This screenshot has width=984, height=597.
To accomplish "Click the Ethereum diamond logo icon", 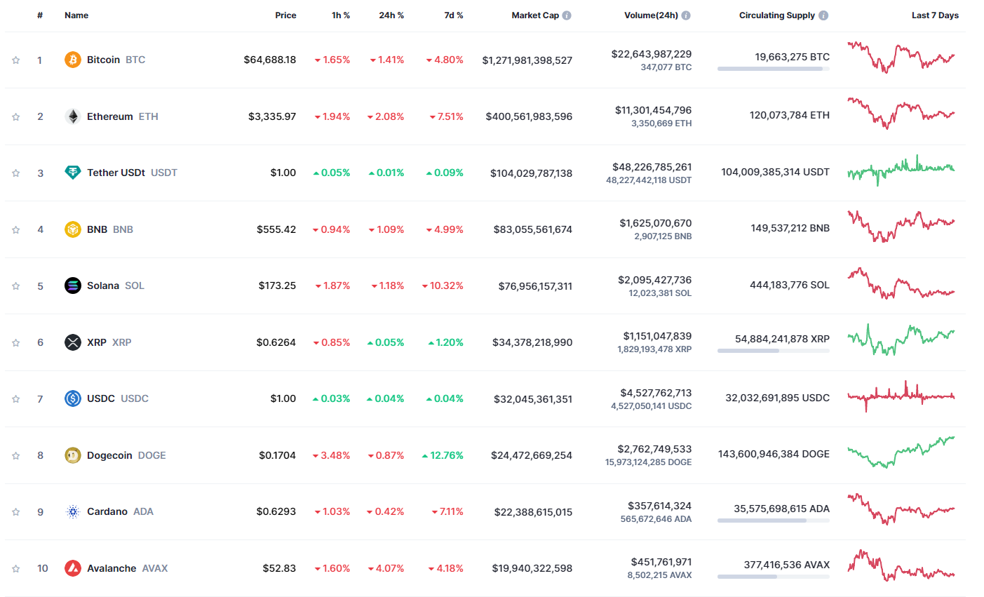I will (x=73, y=116).
